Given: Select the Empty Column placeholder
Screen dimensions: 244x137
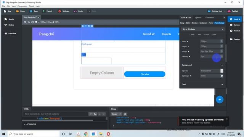Looking at the screenshot, I should click(x=102, y=73).
